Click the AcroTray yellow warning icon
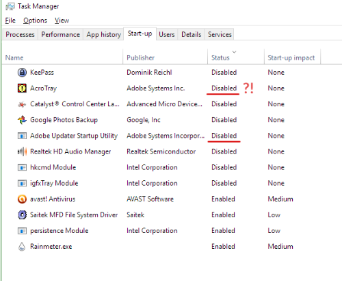Image resolution: width=342 pixels, height=281 pixels. coord(22,88)
